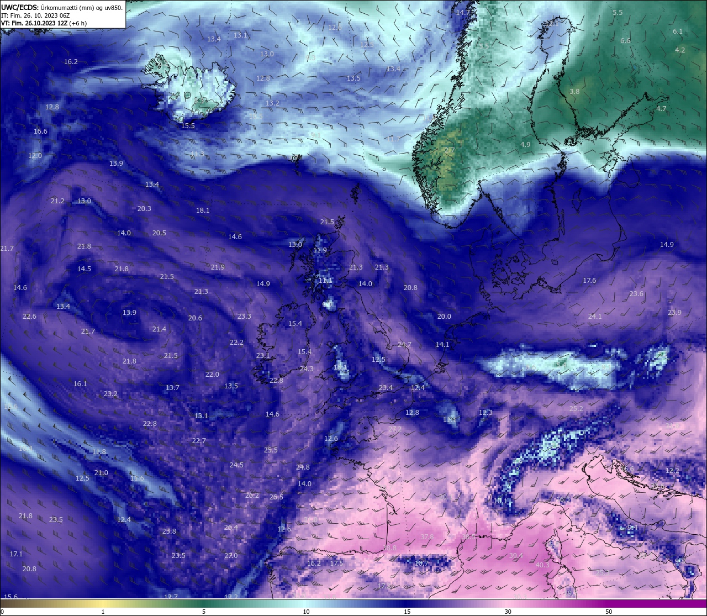Screen dimensions: 707x616
Task: Click the 'VT: Fim. 26.10.2023 12Z (+6 h)' line
Action: (44, 23)
